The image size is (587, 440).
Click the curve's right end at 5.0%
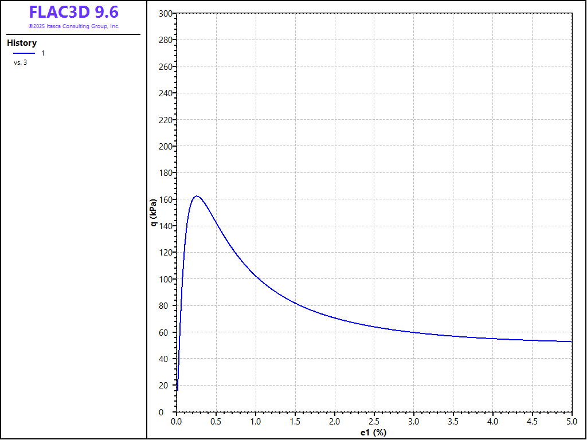(x=572, y=341)
